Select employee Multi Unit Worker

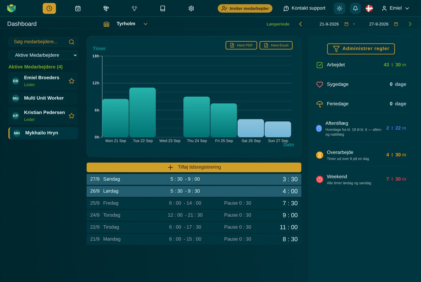pyautogui.click(x=43, y=98)
